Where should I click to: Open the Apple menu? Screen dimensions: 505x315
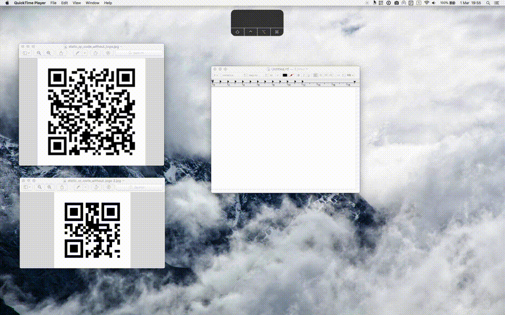(7, 3)
